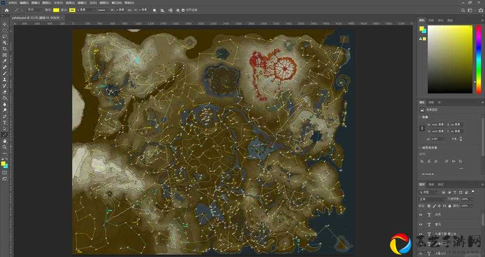The height and width of the screenshot is (257, 485).
Task: Click the stroke swatch in options bar
Action: pyautogui.click(x=72, y=10)
